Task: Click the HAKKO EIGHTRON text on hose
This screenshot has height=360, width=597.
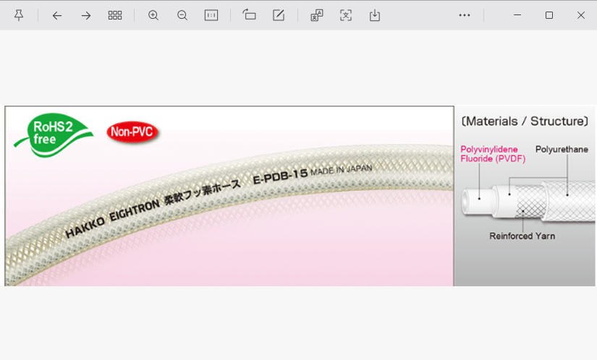Action: point(113,218)
